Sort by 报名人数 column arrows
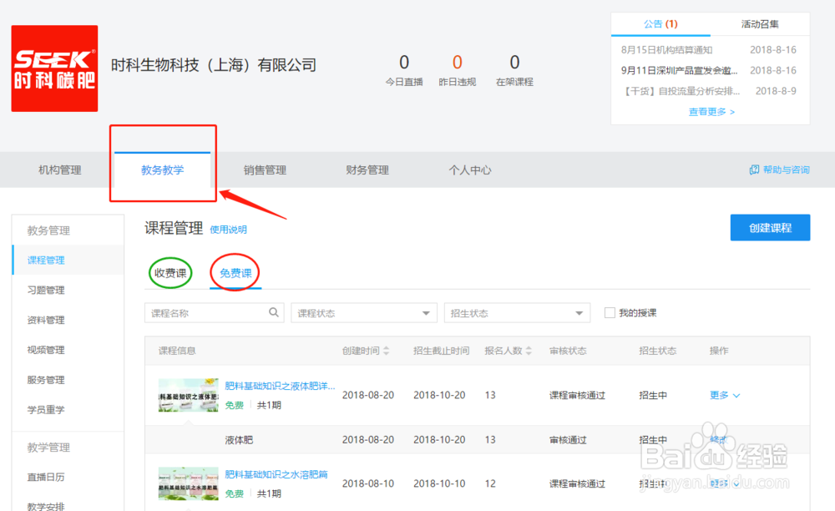Viewport: 835px width, 511px height. click(x=529, y=351)
